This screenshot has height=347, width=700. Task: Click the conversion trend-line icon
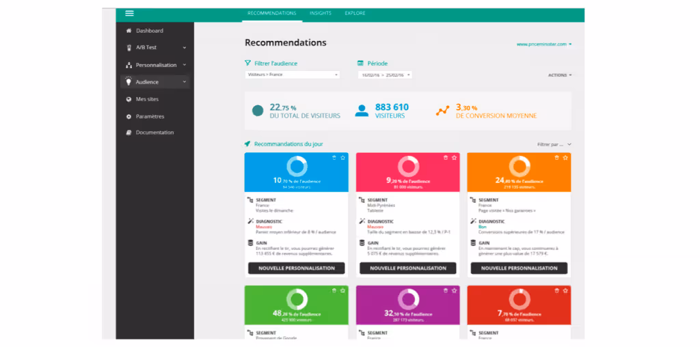click(x=442, y=111)
